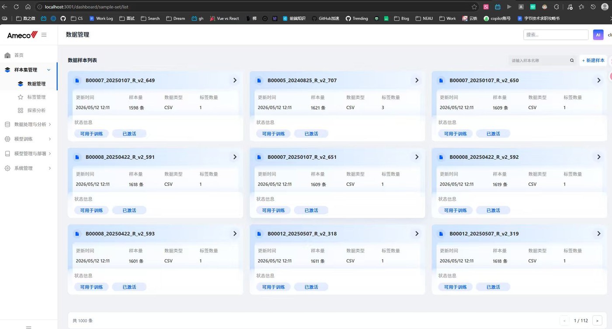The height and width of the screenshot is (329, 612).
Task: Click the Ameco logo
Action: point(22,35)
